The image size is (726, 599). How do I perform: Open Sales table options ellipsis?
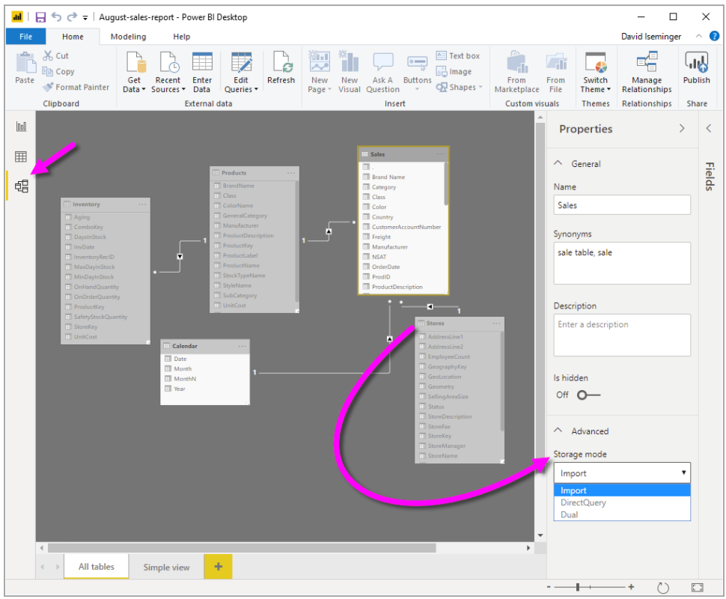pyautogui.click(x=440, y=153)
